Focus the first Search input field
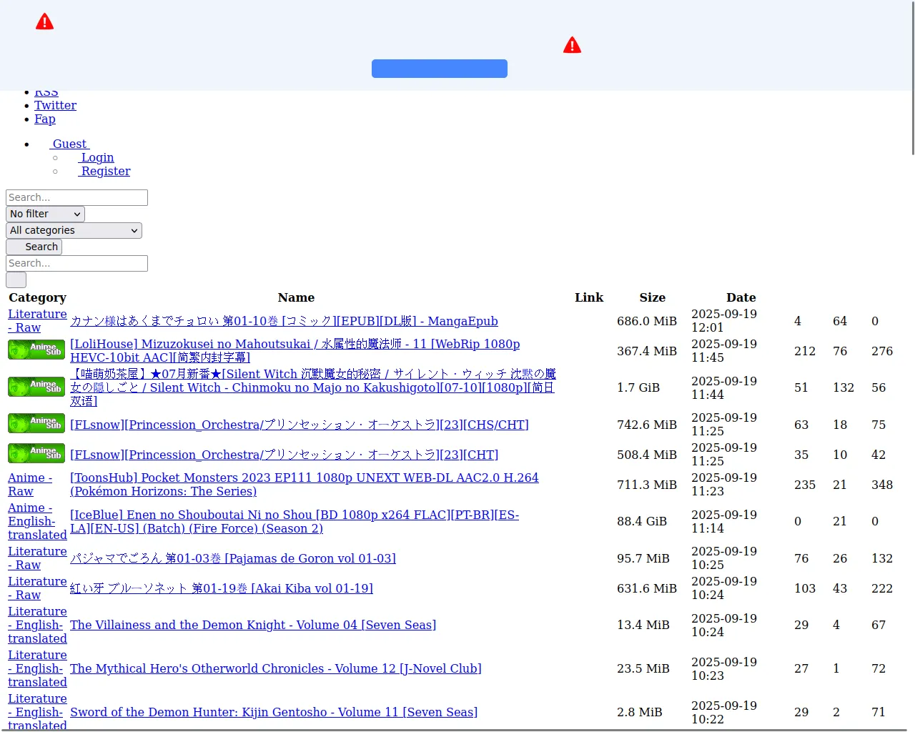This screenshot has width=915, height=732. (x=76, y=198)
